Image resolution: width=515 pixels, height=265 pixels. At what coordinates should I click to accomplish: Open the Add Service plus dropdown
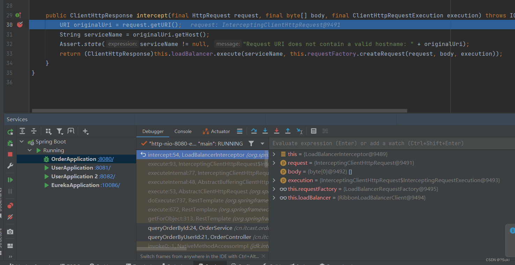[x=85, y=131]
